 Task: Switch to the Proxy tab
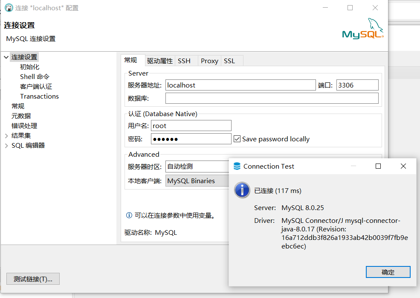[x=209, y=60]
